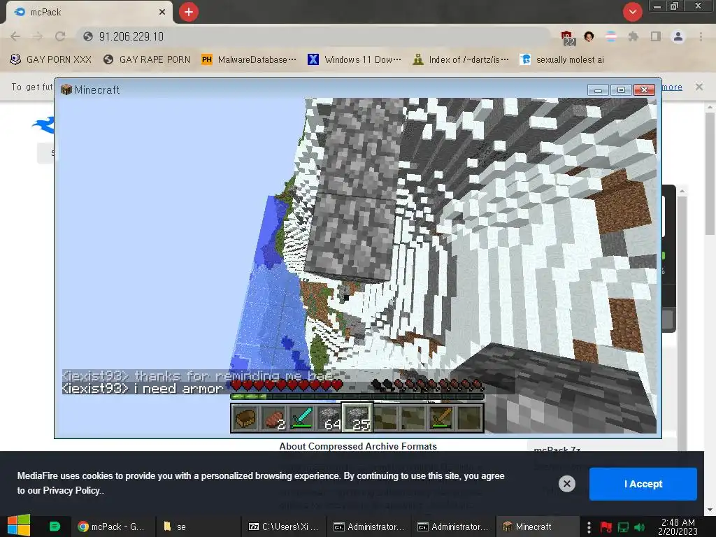Click the green experience bar
The image size is (716, 537).
click(x=357, y=397)
